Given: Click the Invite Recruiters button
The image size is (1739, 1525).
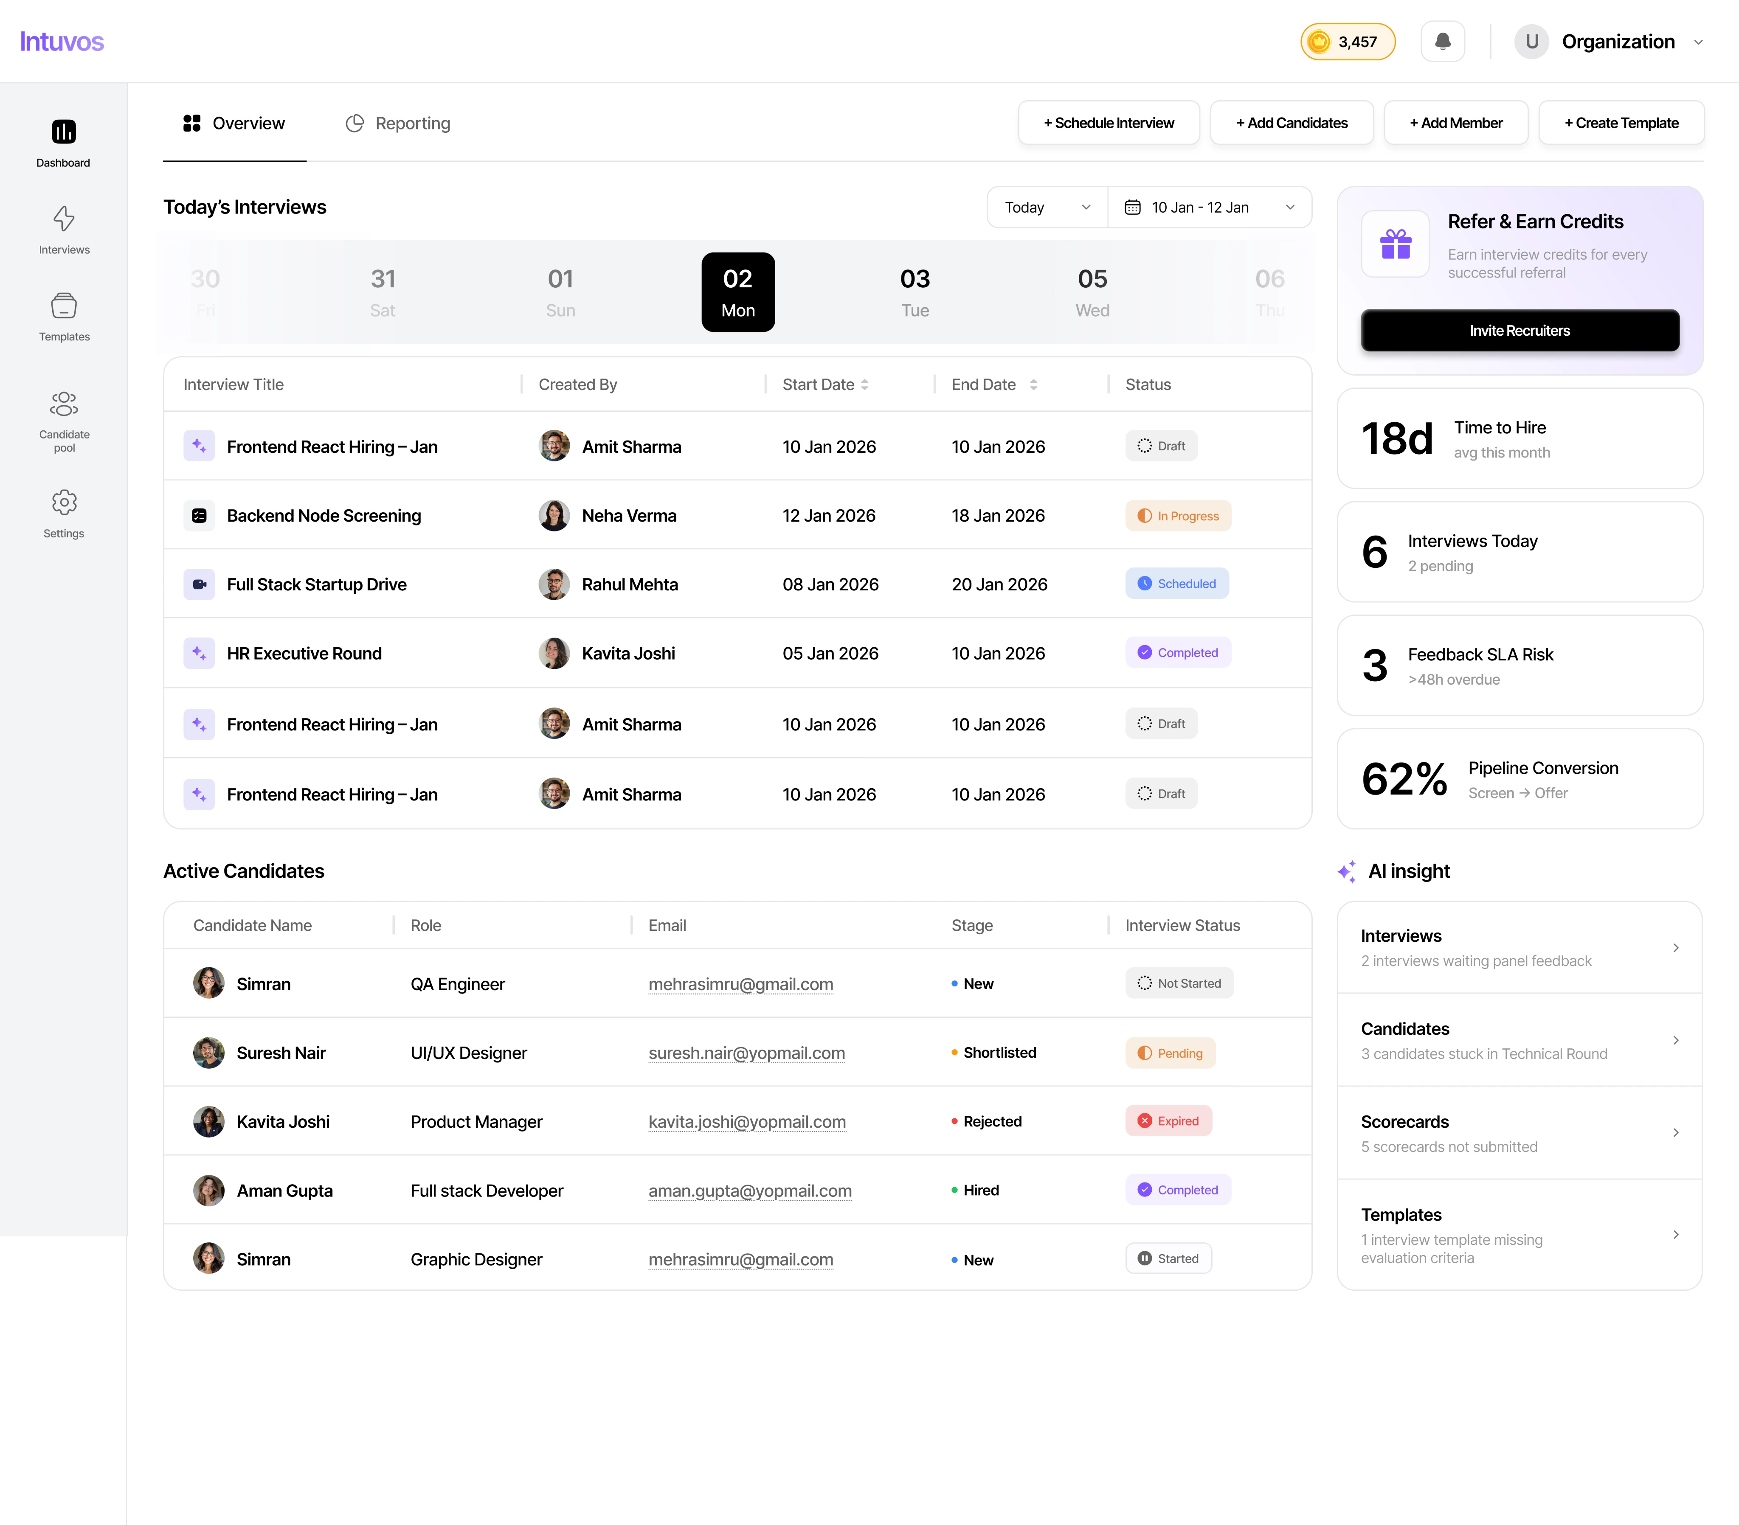Looking at the screenshot, I should 1520,331.
